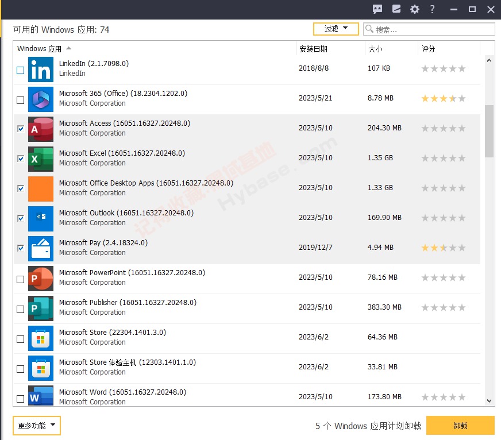Image resolution: width=501 pixels, height=440 pixels.
Task: Click rating stars for Microsoft Outlook
Action: (x=443, y=218)
